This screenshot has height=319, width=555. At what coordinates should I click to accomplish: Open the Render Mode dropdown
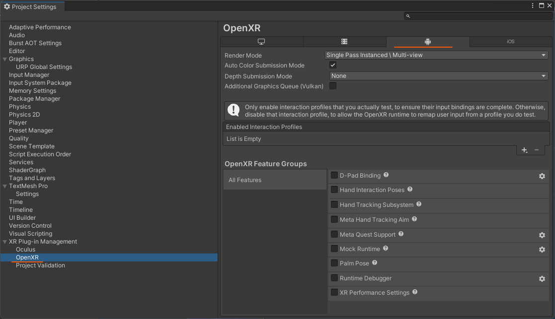point(436,55)
